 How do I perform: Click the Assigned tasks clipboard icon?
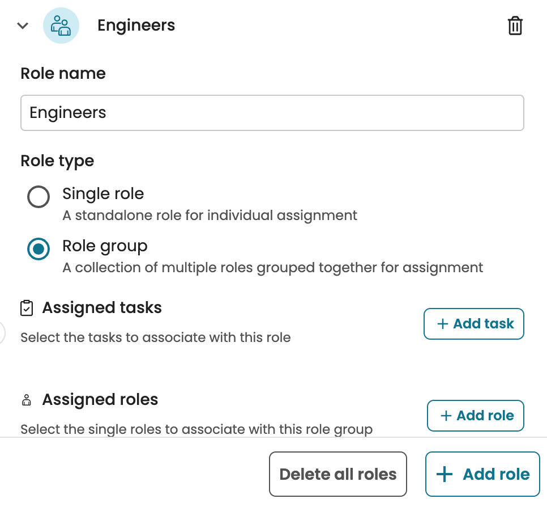coord(27,308)
